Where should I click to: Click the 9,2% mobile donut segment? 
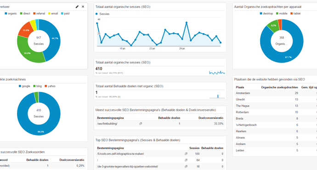273,26
